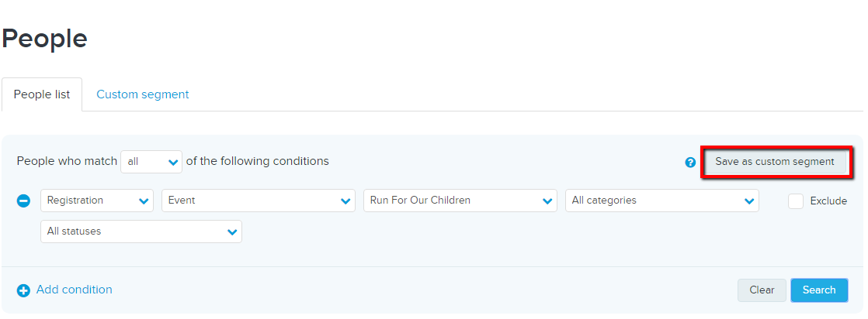The width and height of the screenshot is (868, 319).
Task: Open the match 'all' dropdown
Action: 151,162
